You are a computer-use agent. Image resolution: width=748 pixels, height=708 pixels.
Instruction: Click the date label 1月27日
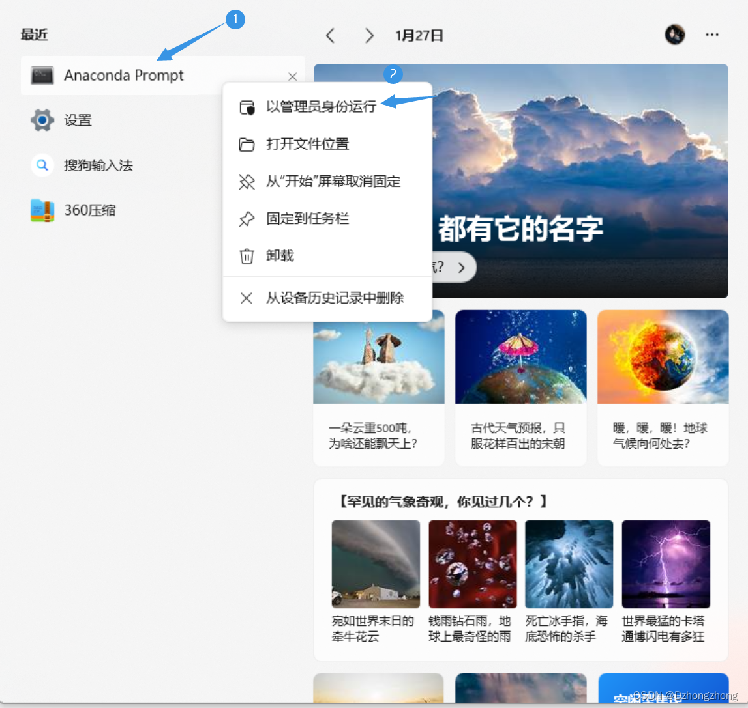coord(419,35)
